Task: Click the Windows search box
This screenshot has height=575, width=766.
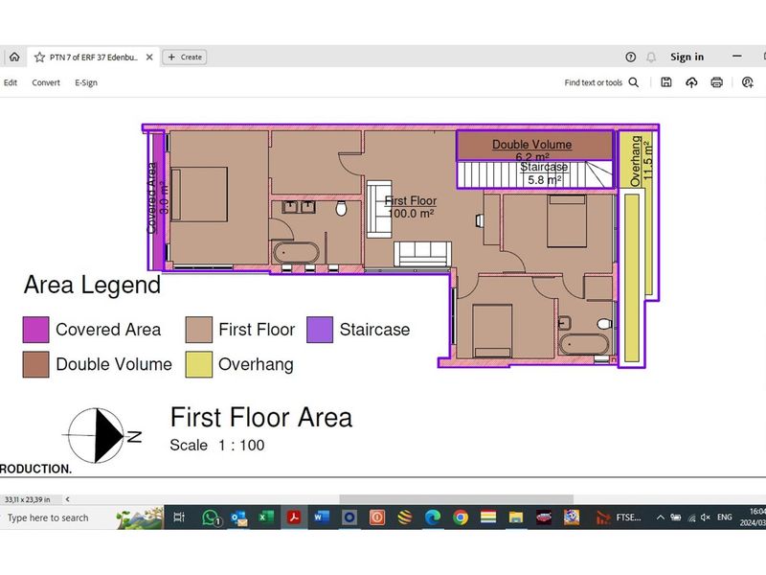Action: 57,518
